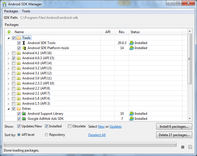Expand the Android 3.2 (API 13) node
The width and height of the screenshot is (197, 156).
click(8, 68)
